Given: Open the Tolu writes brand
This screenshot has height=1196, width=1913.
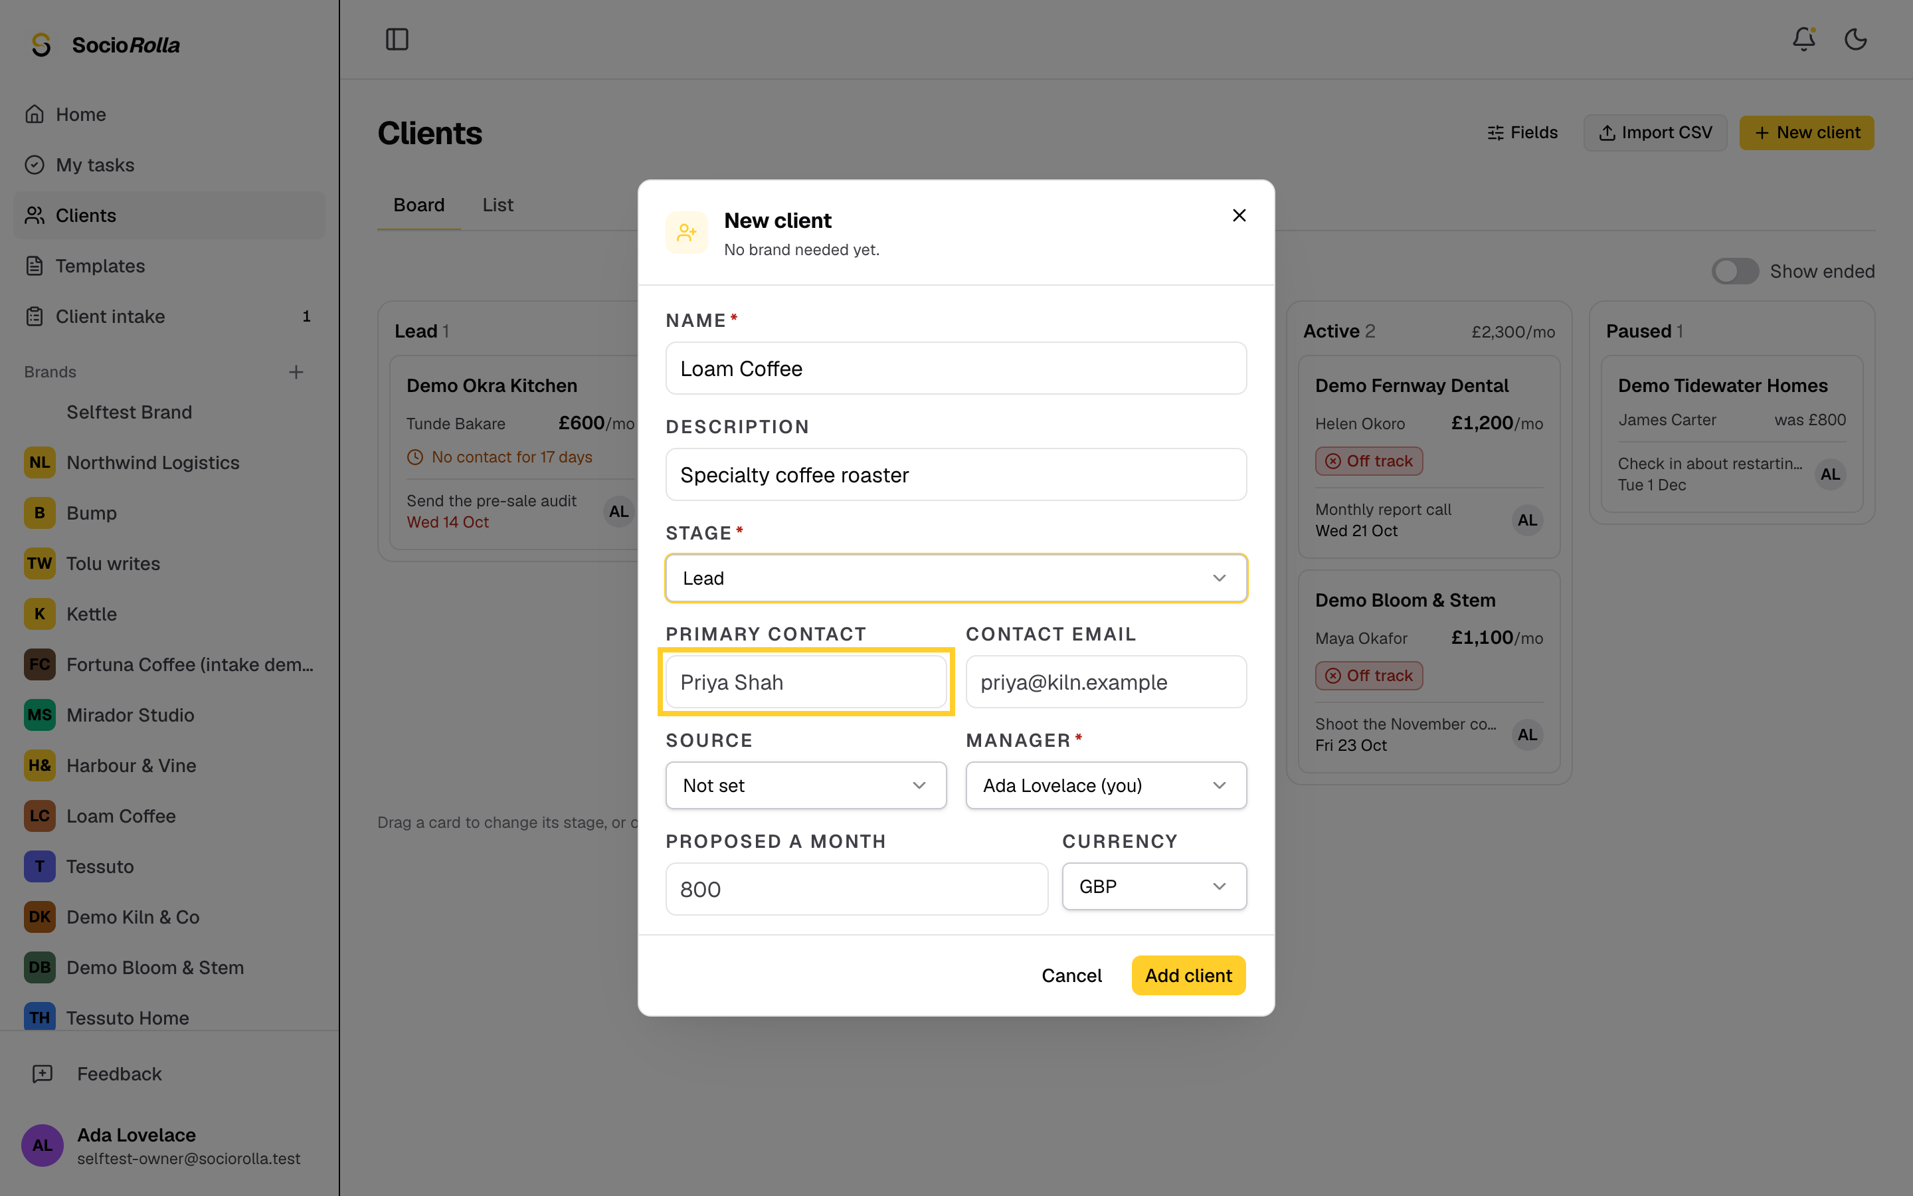Looking at the screenshot, I should pyautogui.click(x=169, y=563).
